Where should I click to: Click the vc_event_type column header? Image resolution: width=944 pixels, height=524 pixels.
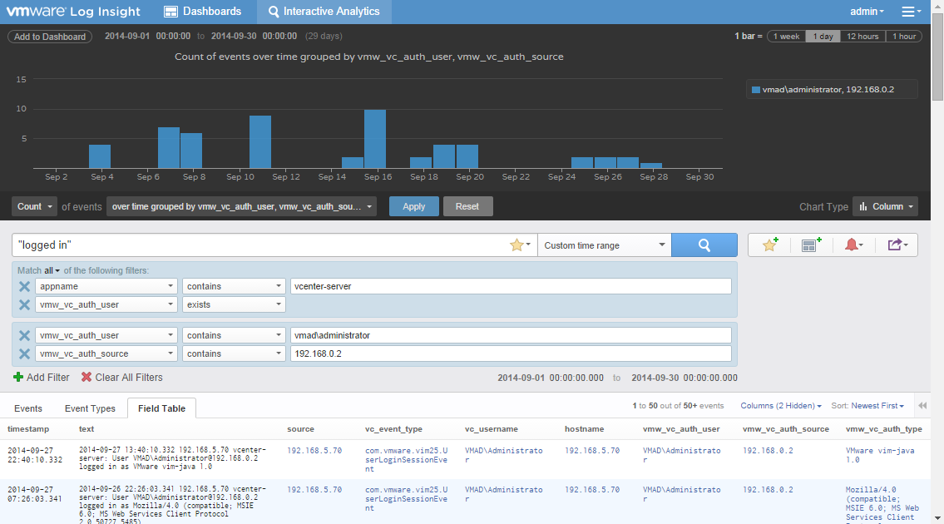393,429
